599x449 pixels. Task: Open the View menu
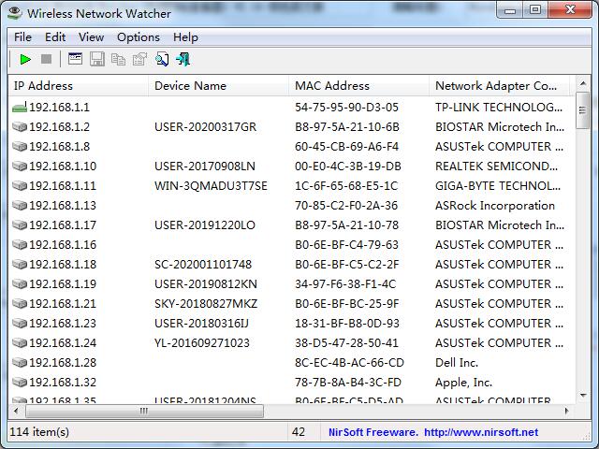(92, 37)
